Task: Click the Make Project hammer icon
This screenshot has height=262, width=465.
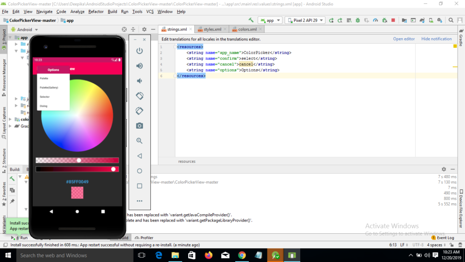Action: coord(251,20)
